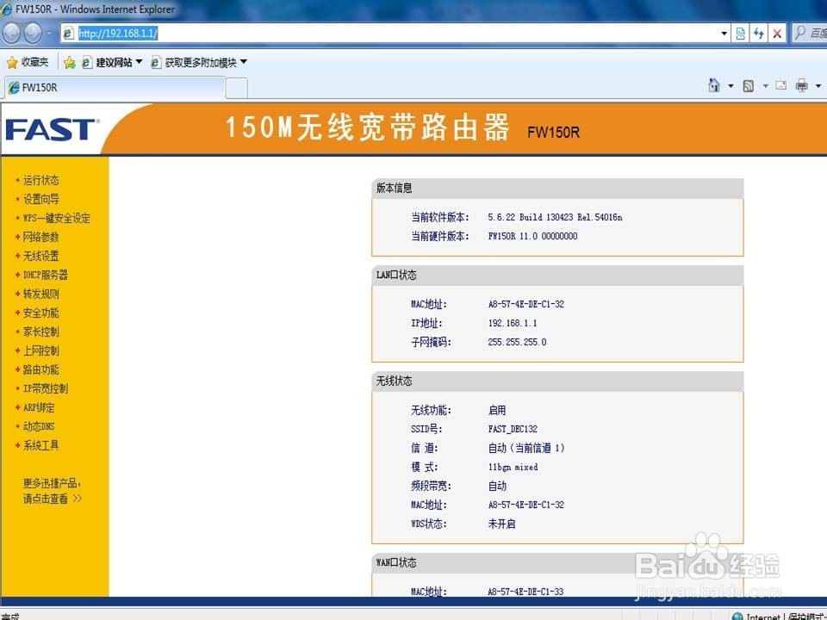
Task: Click the IE icon in title bar
Action: point(6,9)
